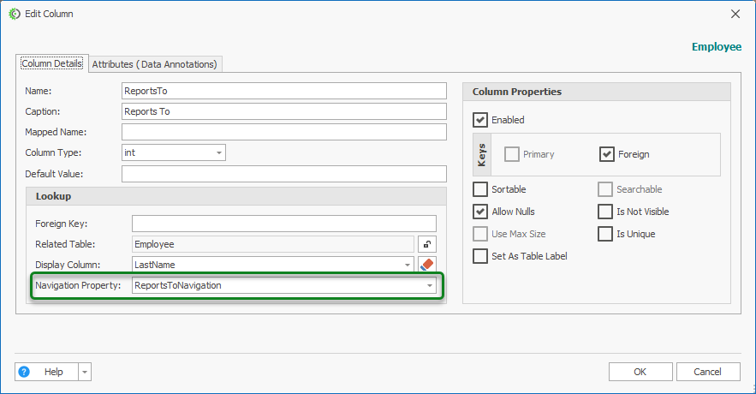
Task: Uncheck the Enabled checkbox
Action: tap(480, 120)
